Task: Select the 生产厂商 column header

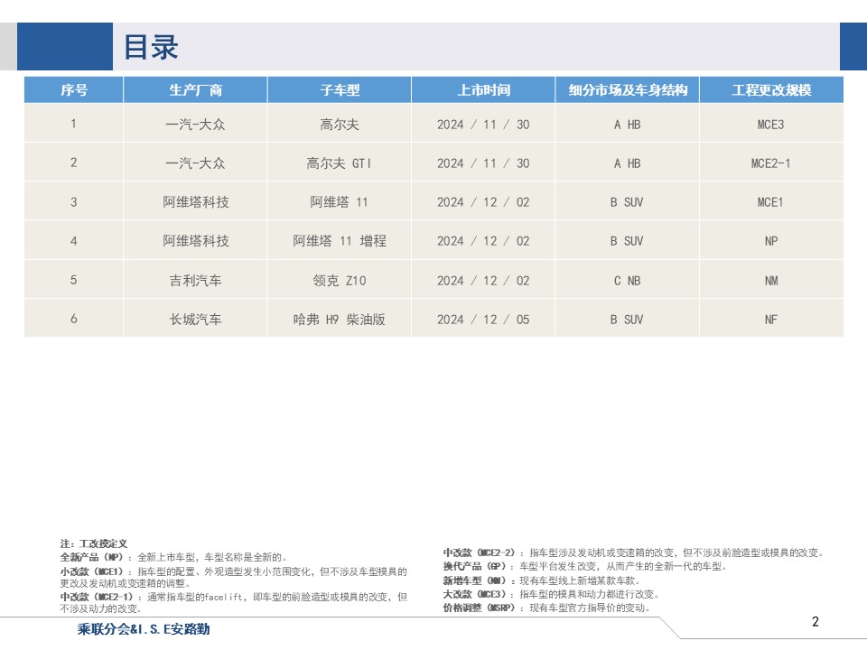Action: click(195, 89)
